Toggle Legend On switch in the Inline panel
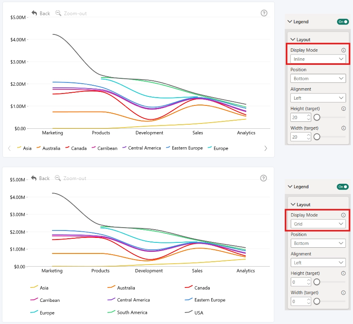Screen dimensions: 353x324 coord(343,22)
